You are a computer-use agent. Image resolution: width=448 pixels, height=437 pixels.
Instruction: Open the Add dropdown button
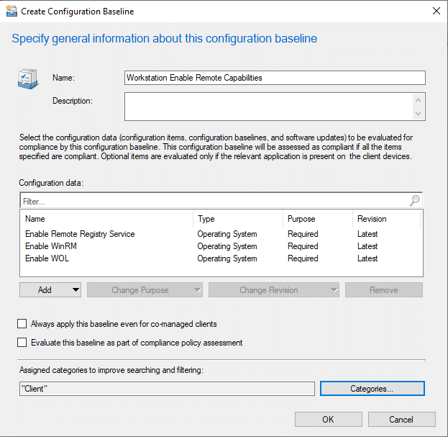tap(50, 290)
